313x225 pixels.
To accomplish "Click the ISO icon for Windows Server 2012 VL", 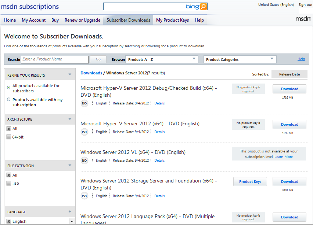I will point(84,160).
